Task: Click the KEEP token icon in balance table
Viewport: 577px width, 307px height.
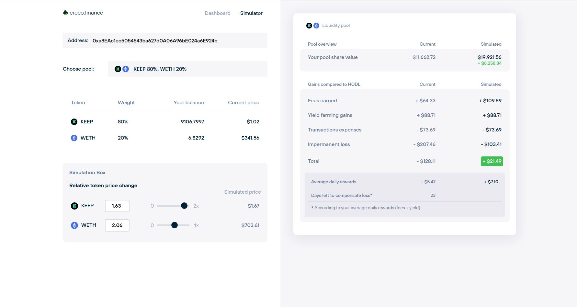Action: pos(74,122)
